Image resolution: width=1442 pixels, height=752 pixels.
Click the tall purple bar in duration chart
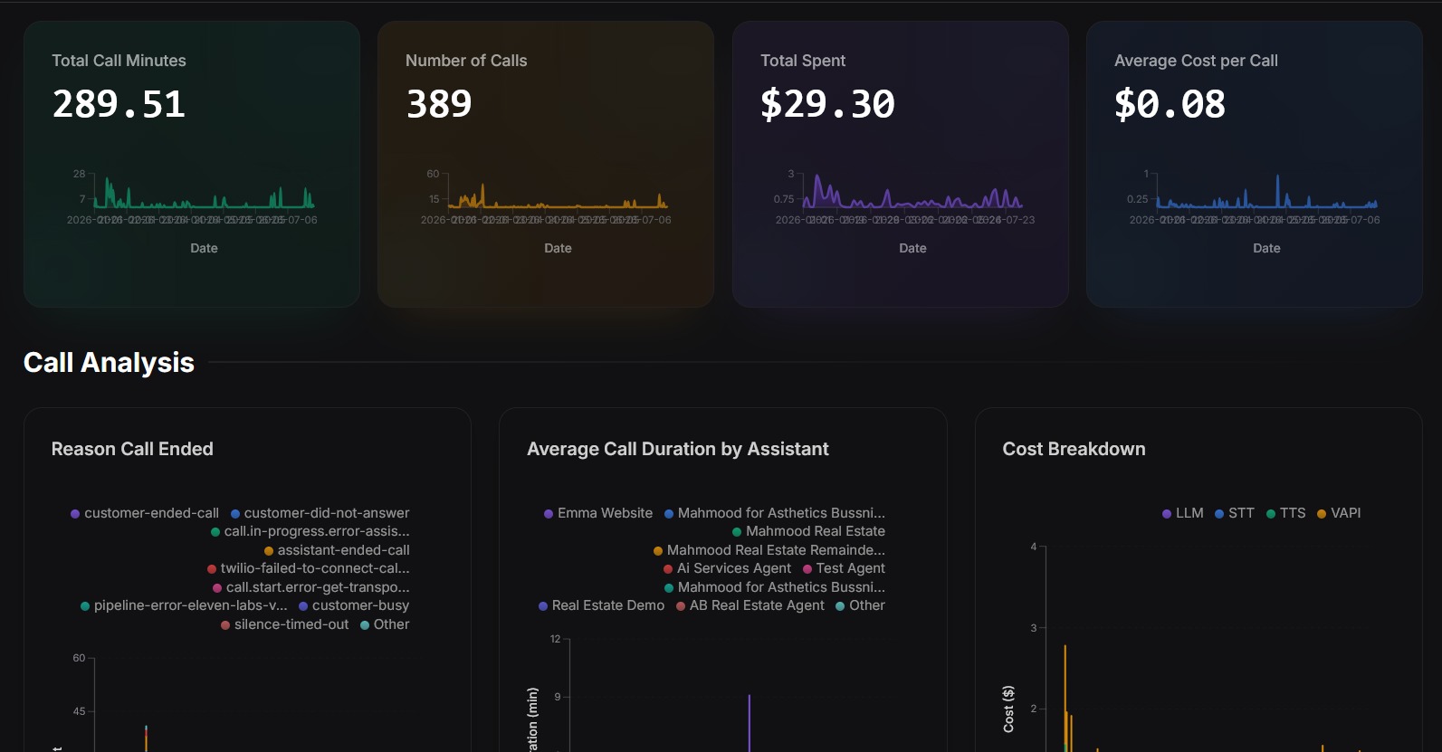[749, 723]
